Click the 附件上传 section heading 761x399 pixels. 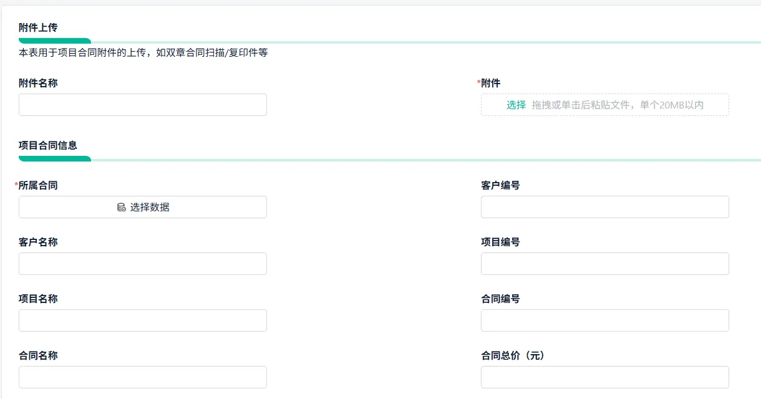(38, 27)
